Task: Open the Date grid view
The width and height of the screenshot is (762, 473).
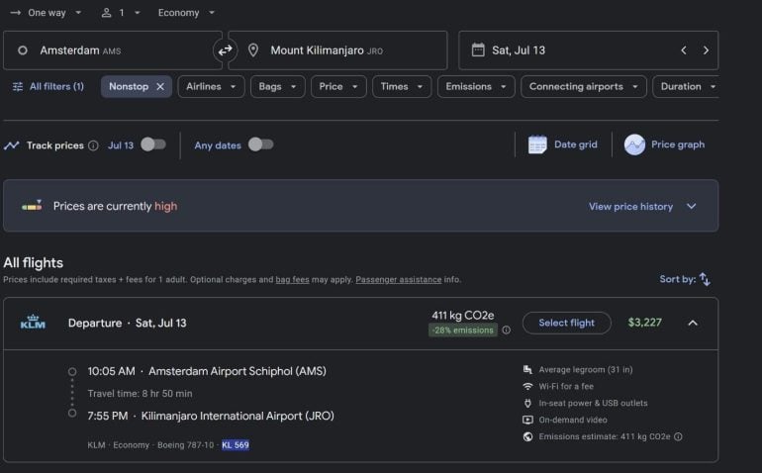Action: tap(563, 144)
